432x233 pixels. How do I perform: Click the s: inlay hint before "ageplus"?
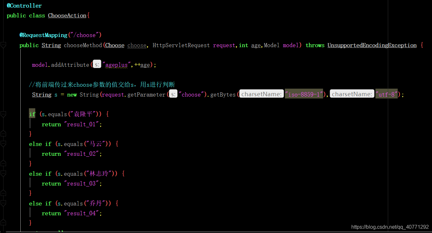97,65
